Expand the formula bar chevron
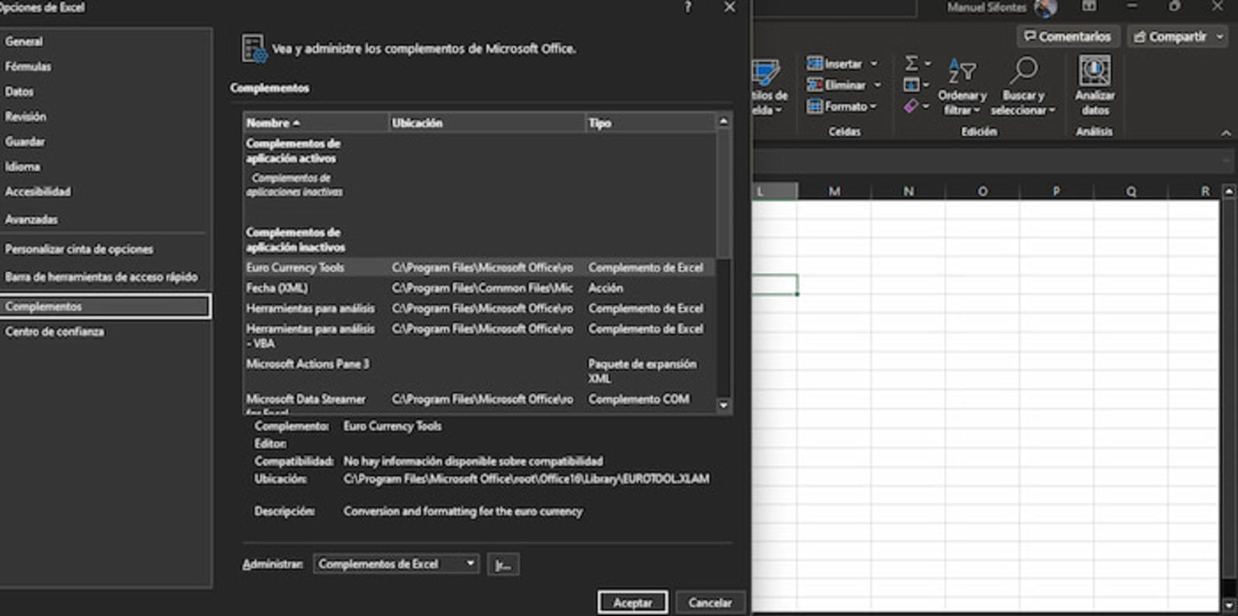1238x616 pixels. tap(1227, 161)
